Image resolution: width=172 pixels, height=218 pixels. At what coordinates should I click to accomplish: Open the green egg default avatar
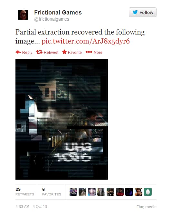148,192
